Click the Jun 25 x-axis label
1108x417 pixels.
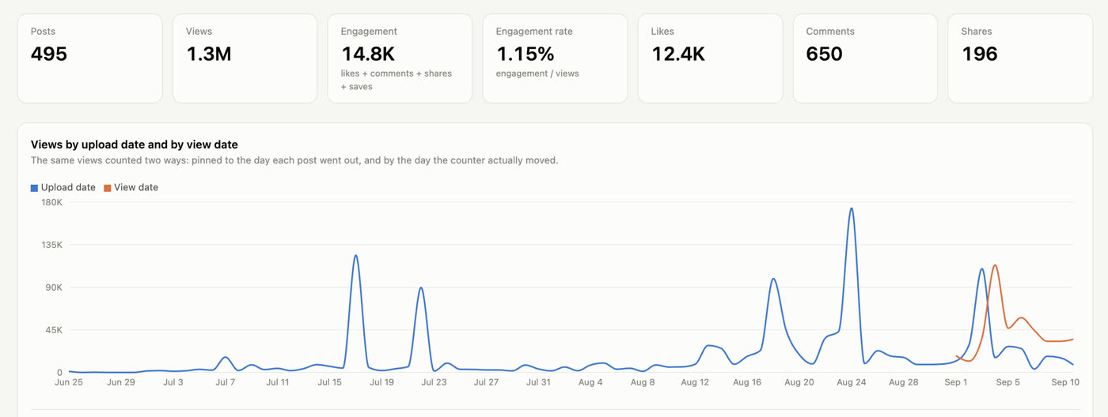tap(69, 382)
